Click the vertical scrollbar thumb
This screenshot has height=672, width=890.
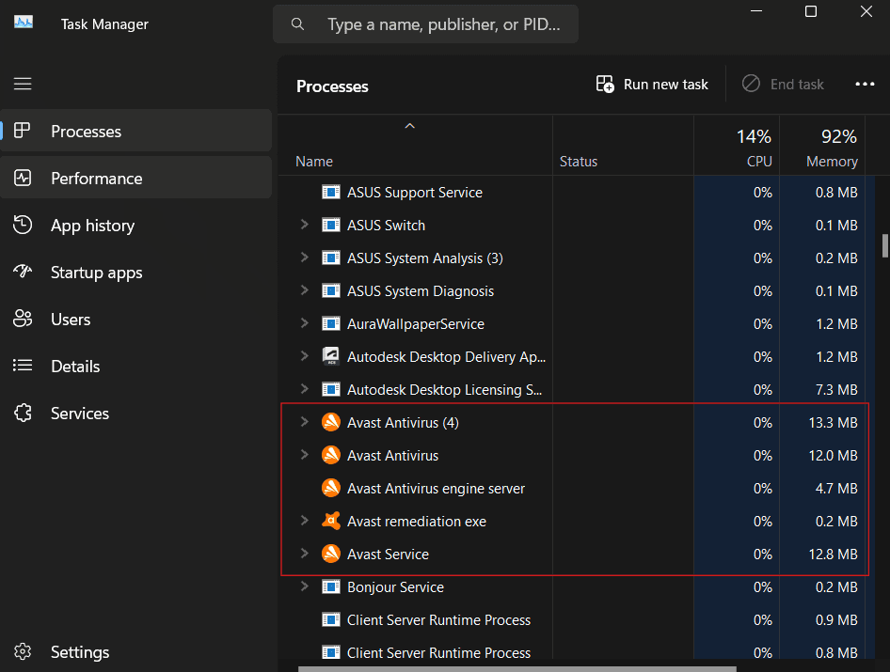pos(885,245)
